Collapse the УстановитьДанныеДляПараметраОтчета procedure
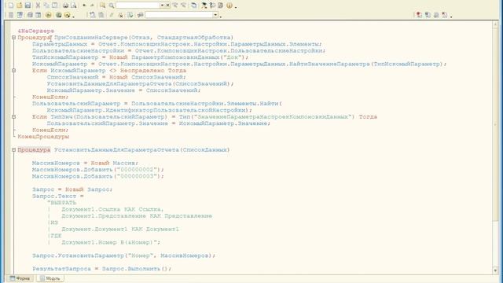 [13, 150]
